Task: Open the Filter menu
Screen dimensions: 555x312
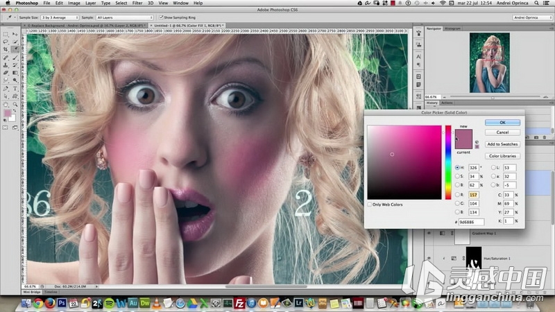Action: [137, 3]
